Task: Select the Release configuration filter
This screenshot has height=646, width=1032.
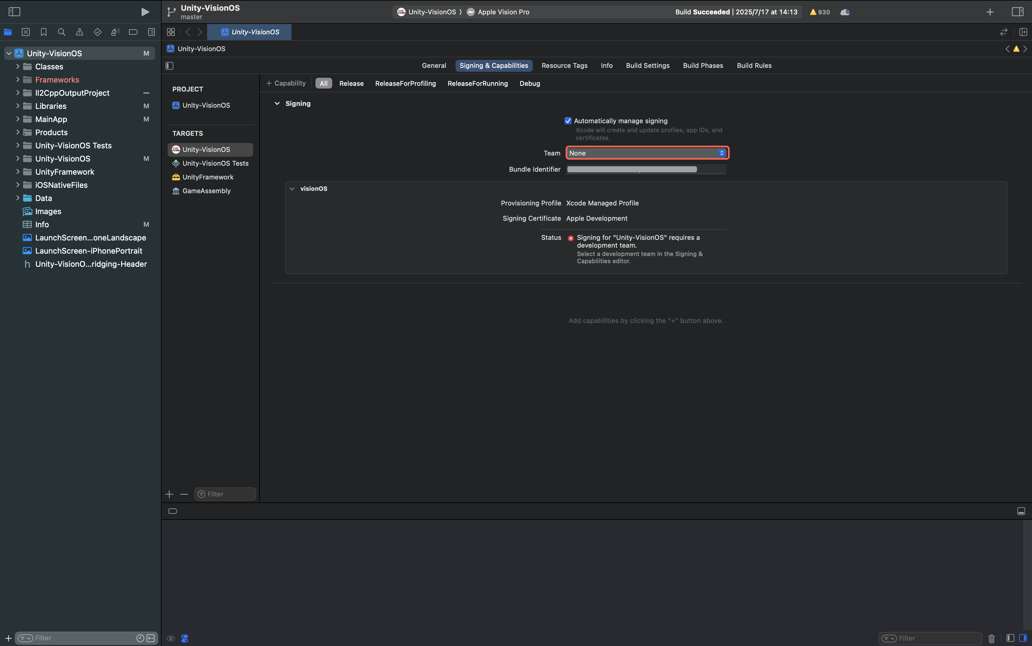Action: pyautogui.click(x=351, y=84)
